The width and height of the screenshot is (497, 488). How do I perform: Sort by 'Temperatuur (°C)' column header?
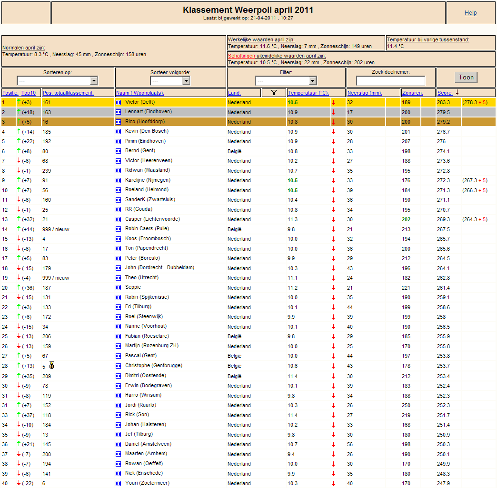pyautogui.click(x=308, y=93)
